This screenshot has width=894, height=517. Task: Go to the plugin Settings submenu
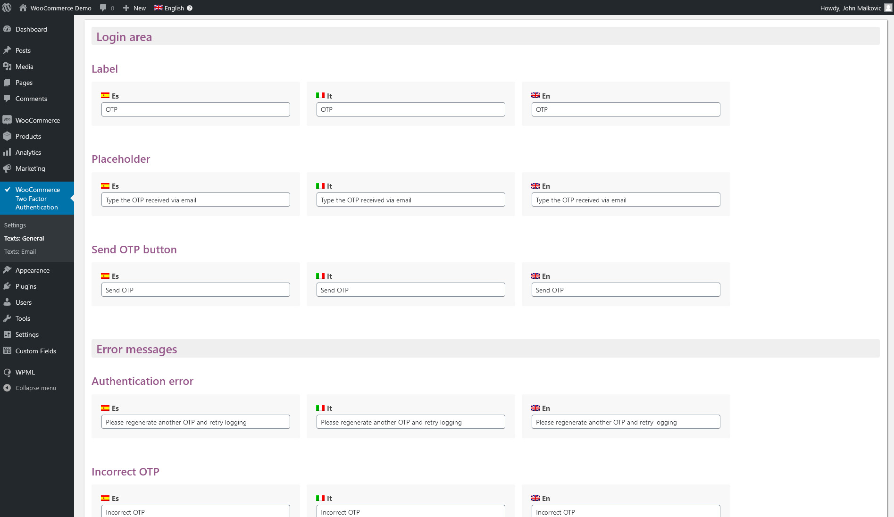(15, 225)
